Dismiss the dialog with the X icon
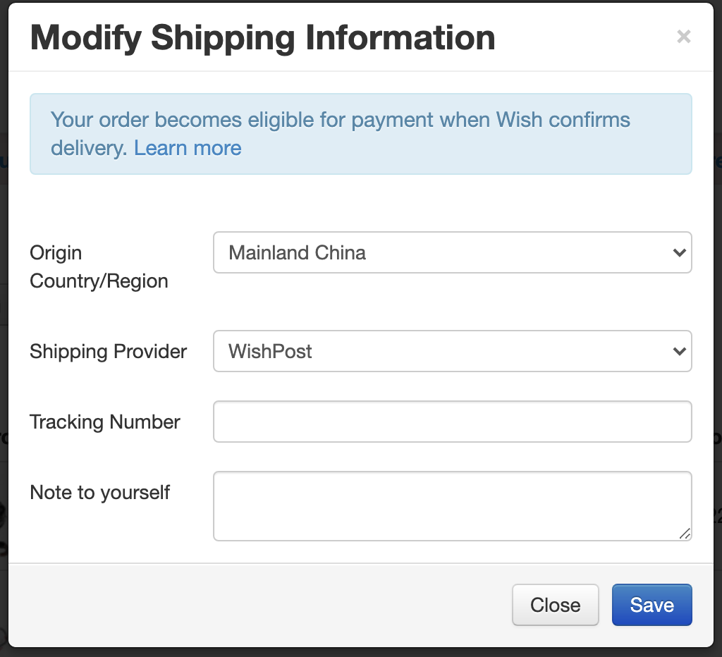 [683, 37]
